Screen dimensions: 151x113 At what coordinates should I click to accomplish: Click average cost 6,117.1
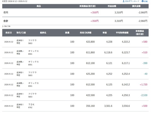click(x=126, y=63)
